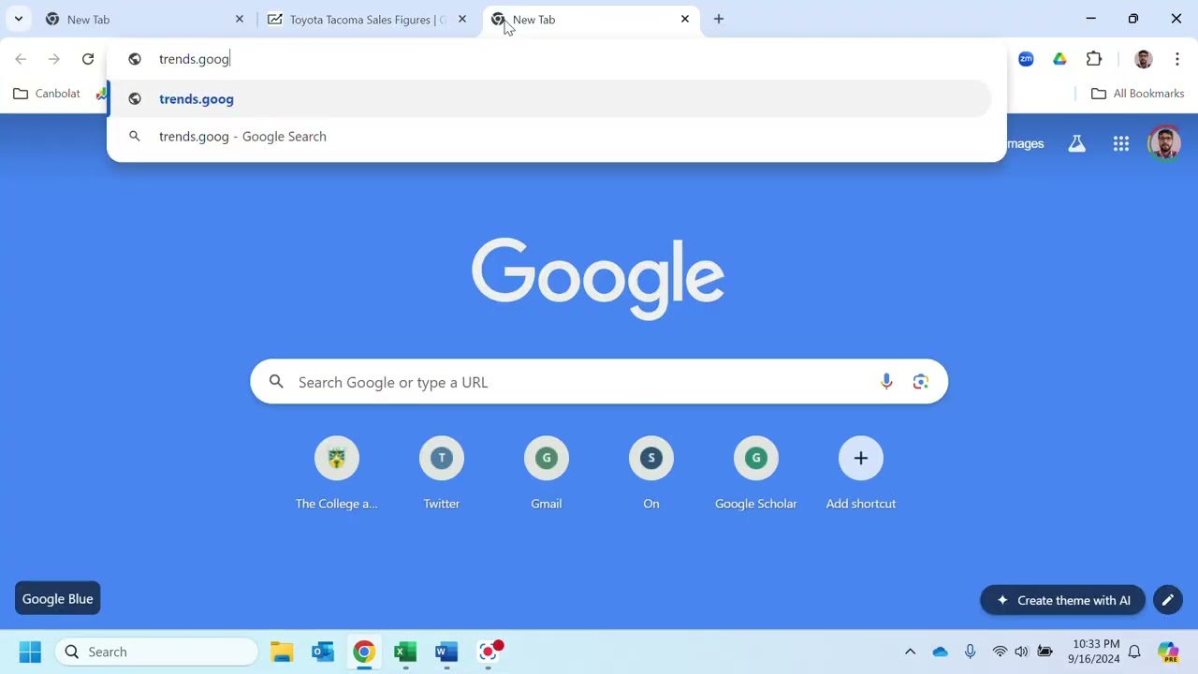Search by image with Lens icon
This screenshot has height=674, width=1198.
(x=921, y=382)
